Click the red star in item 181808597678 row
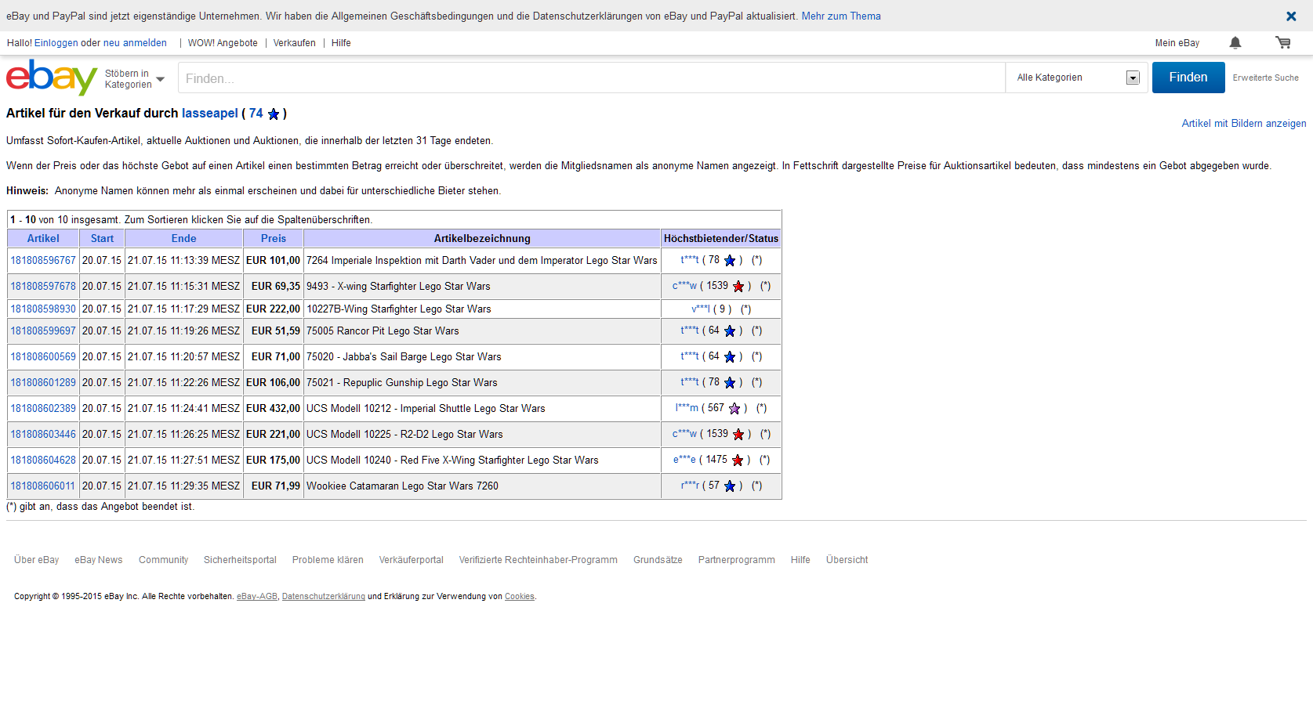 [x=738, y=287]
